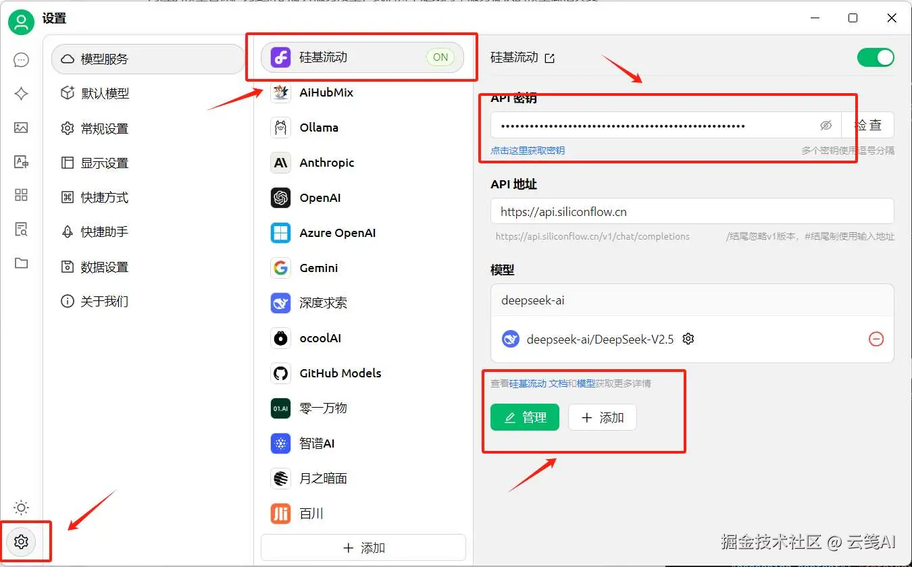Select the Ollama provider
Image resolution: width=912 pixels, height=567 pixels.
pos(363,128)
